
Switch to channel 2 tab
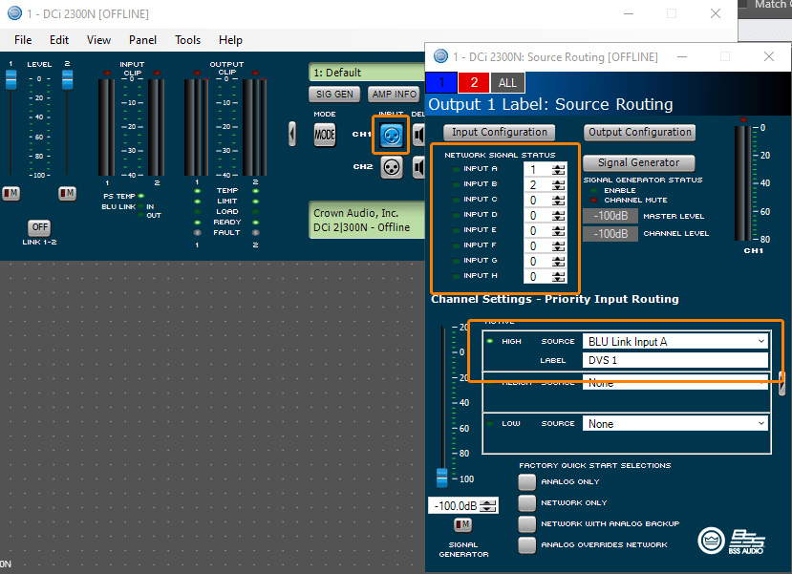pyautogui.click(x=473, y=82)
